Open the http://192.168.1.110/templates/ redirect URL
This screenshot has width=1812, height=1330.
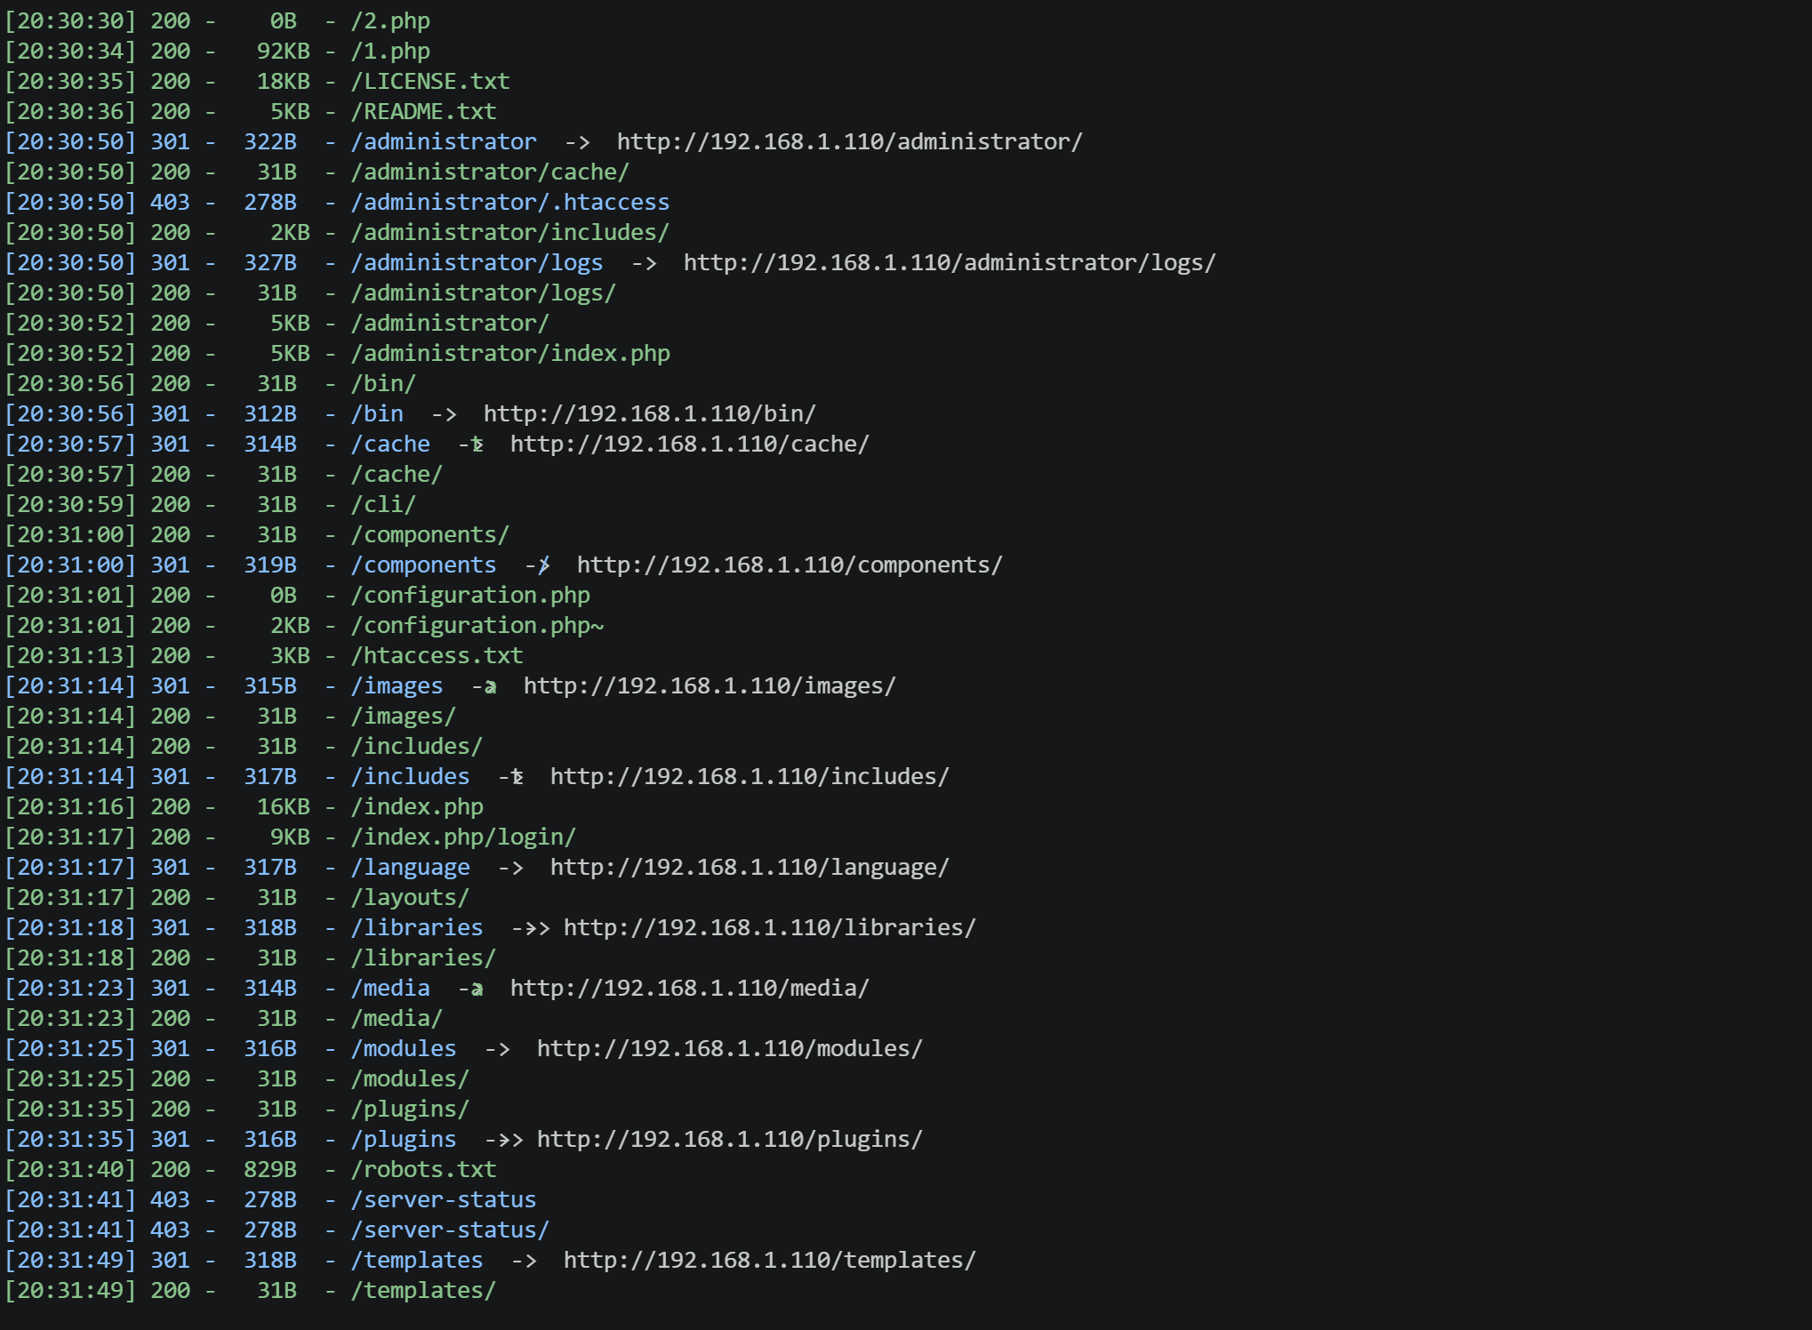click(770, 1261)
